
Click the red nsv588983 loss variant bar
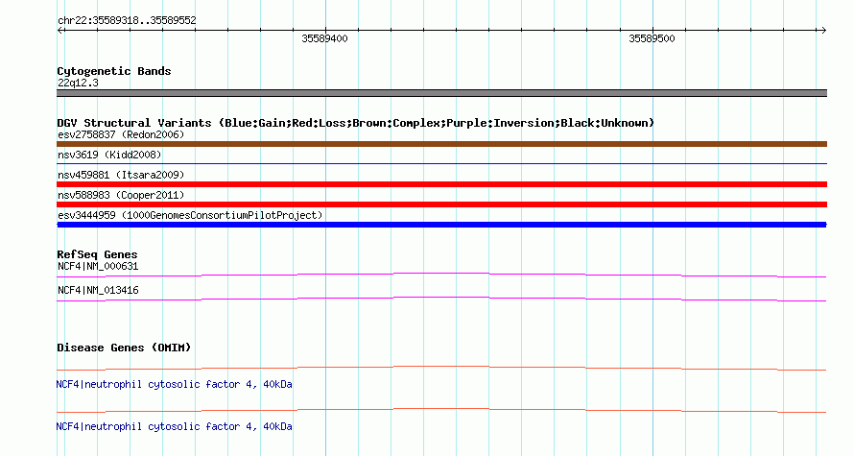441,204
